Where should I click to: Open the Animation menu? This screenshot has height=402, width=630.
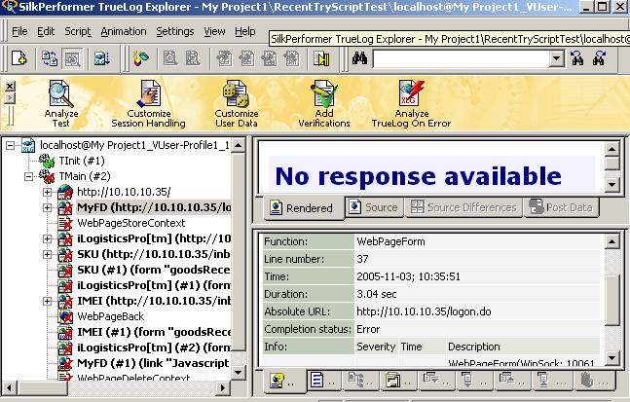(x=124, y=31)
